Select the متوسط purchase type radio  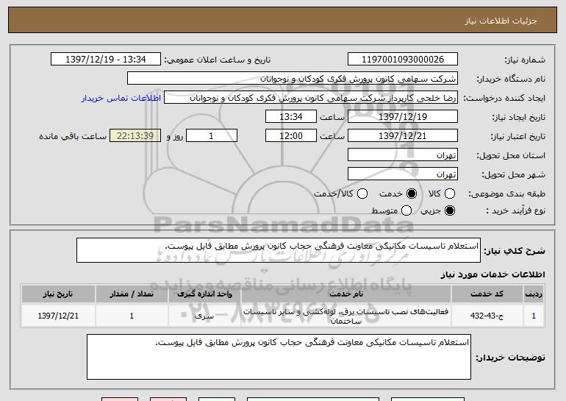pos(406,210)
